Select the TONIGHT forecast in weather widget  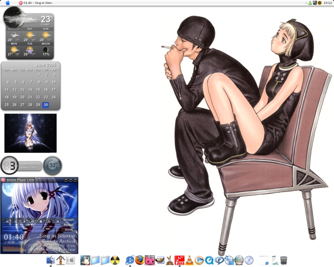(x=14, y=35)
